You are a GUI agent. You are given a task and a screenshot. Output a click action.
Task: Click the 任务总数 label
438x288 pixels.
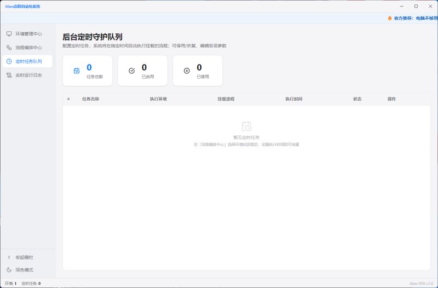click(95, 77)
